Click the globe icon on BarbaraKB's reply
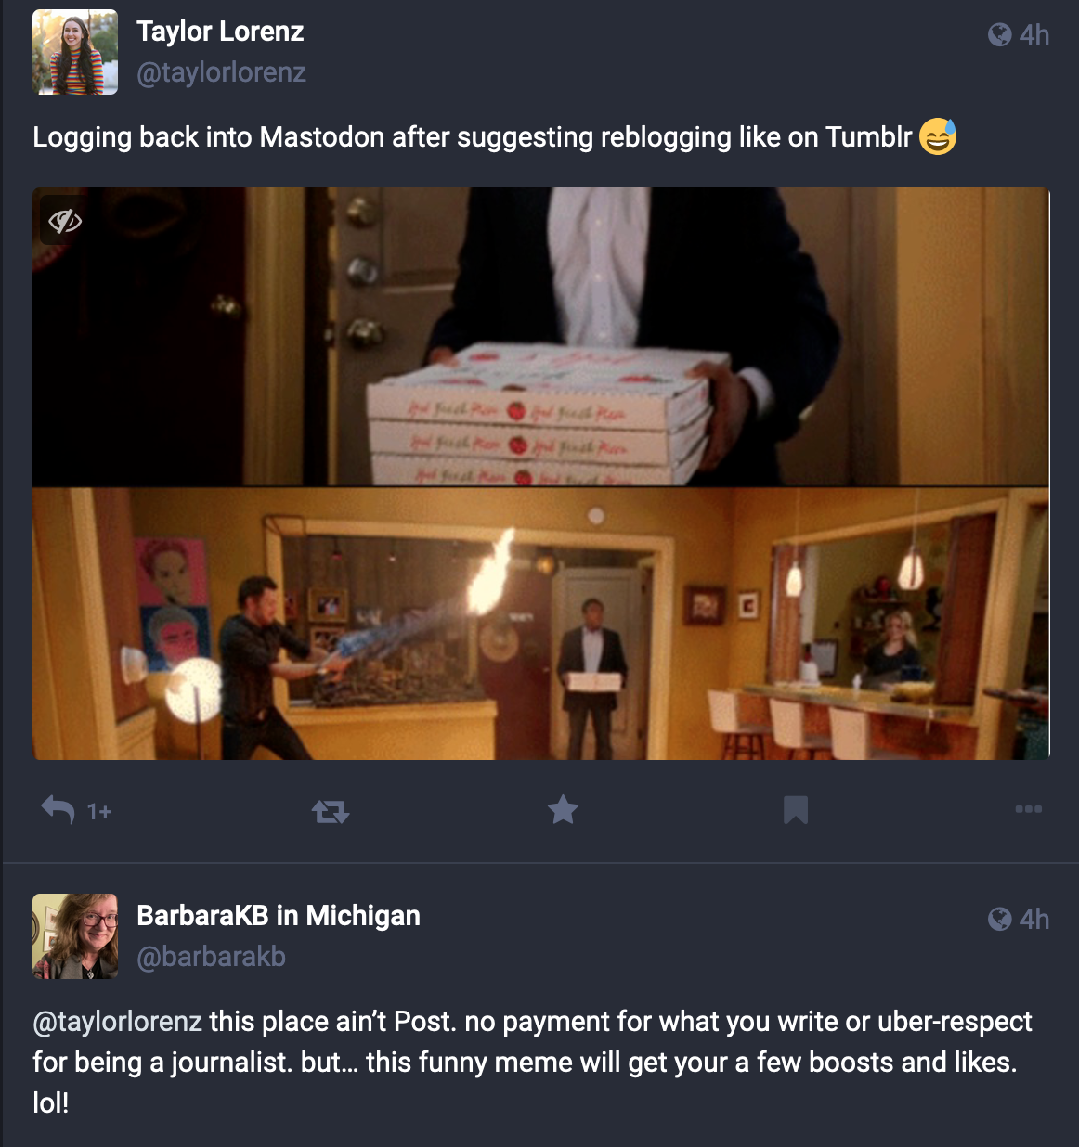Viewport: 1079px width, 1147px height. pos(1000,920)
